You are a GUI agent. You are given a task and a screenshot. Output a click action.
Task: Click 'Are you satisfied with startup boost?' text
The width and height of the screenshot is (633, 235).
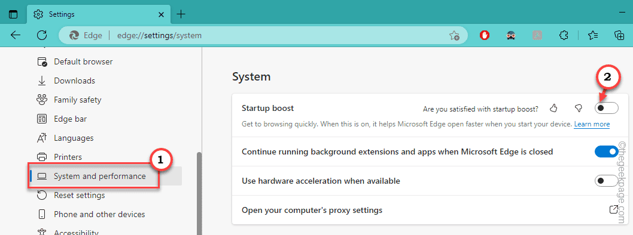(480, 109)
